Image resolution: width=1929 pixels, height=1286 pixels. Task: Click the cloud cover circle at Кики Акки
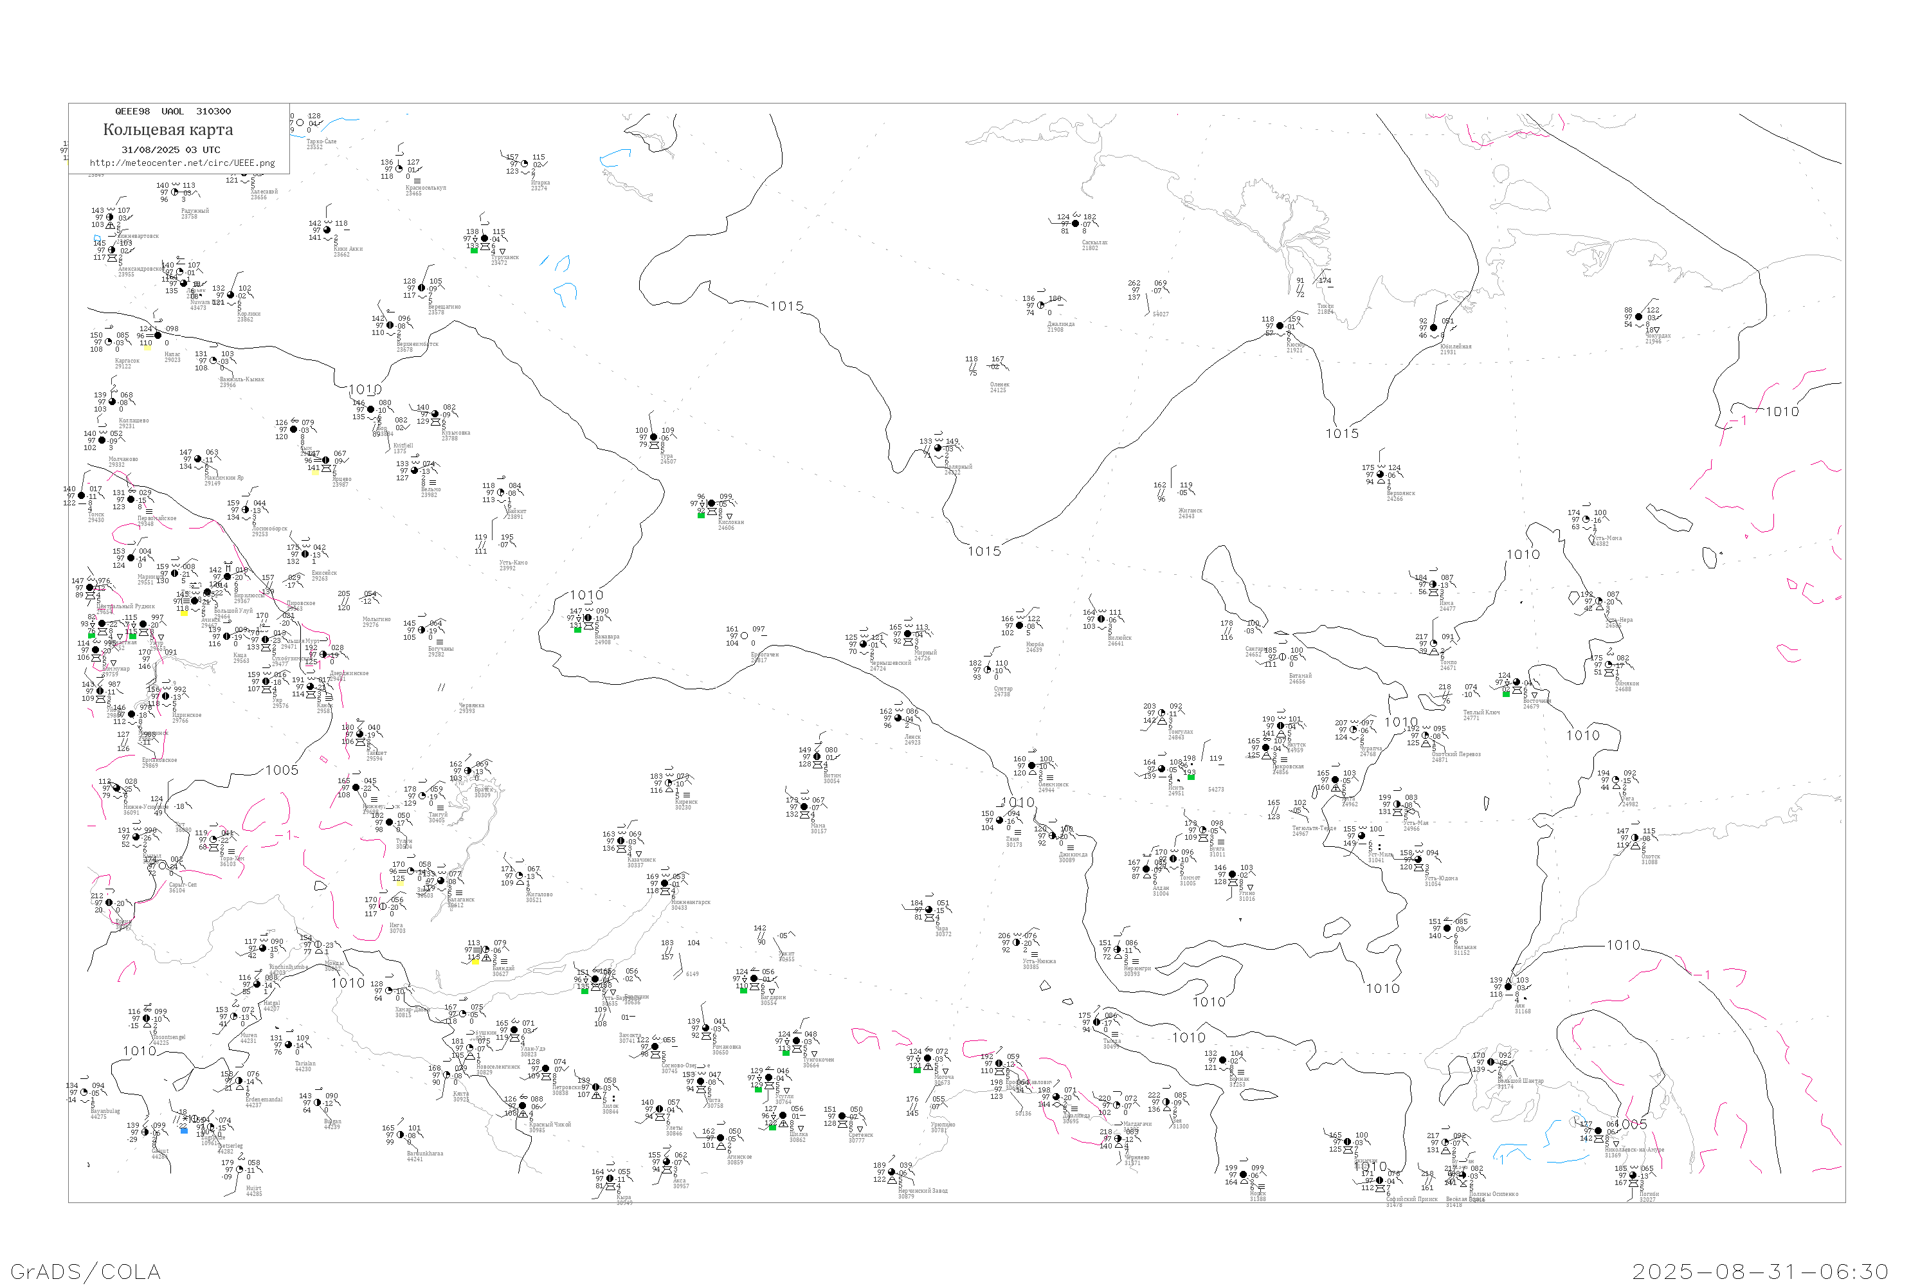point(327,230)
